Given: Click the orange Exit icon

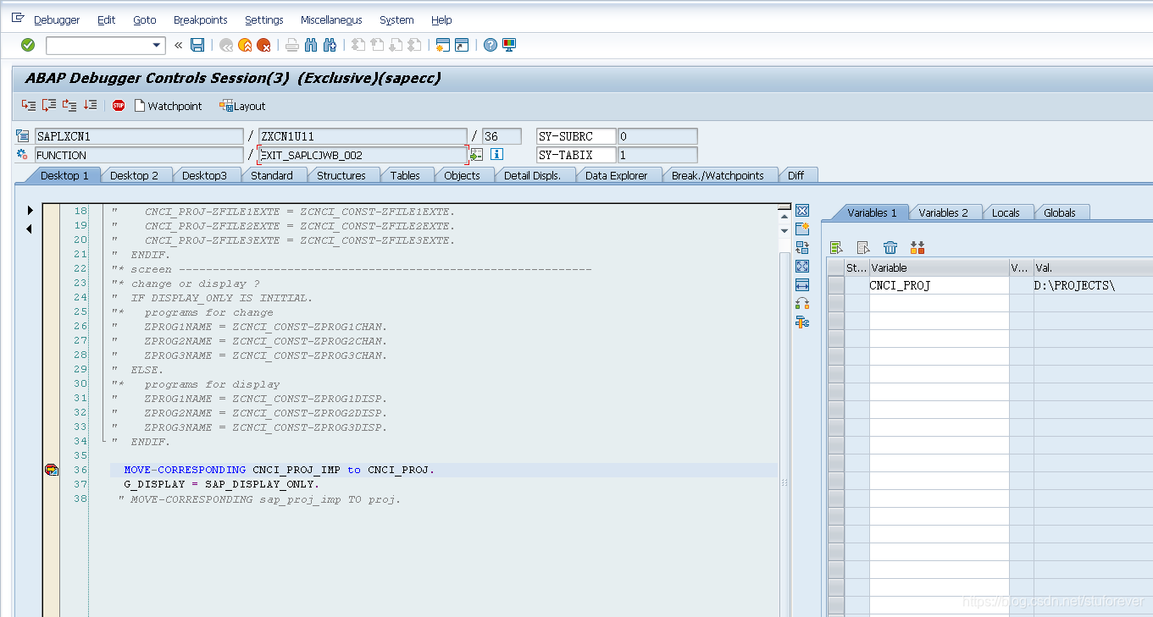Looking at the screenshot, I should pyautogui.click(x=245, y=45).
